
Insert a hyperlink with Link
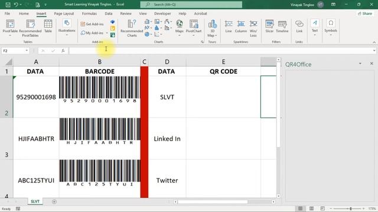pos(299,26)
